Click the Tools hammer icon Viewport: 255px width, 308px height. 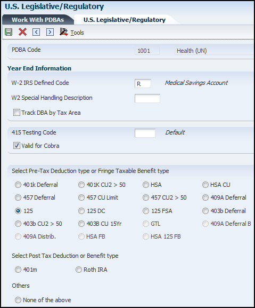click(64, 32)
